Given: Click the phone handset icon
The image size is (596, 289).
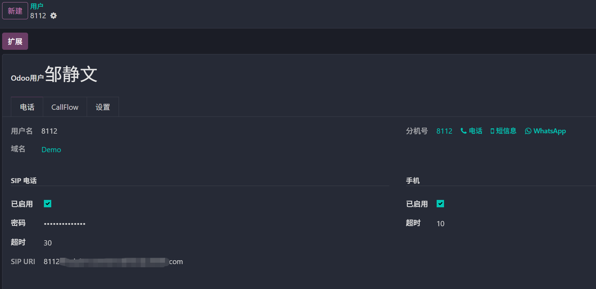Looking at the screenshot, I should click(x=463, y=131).
